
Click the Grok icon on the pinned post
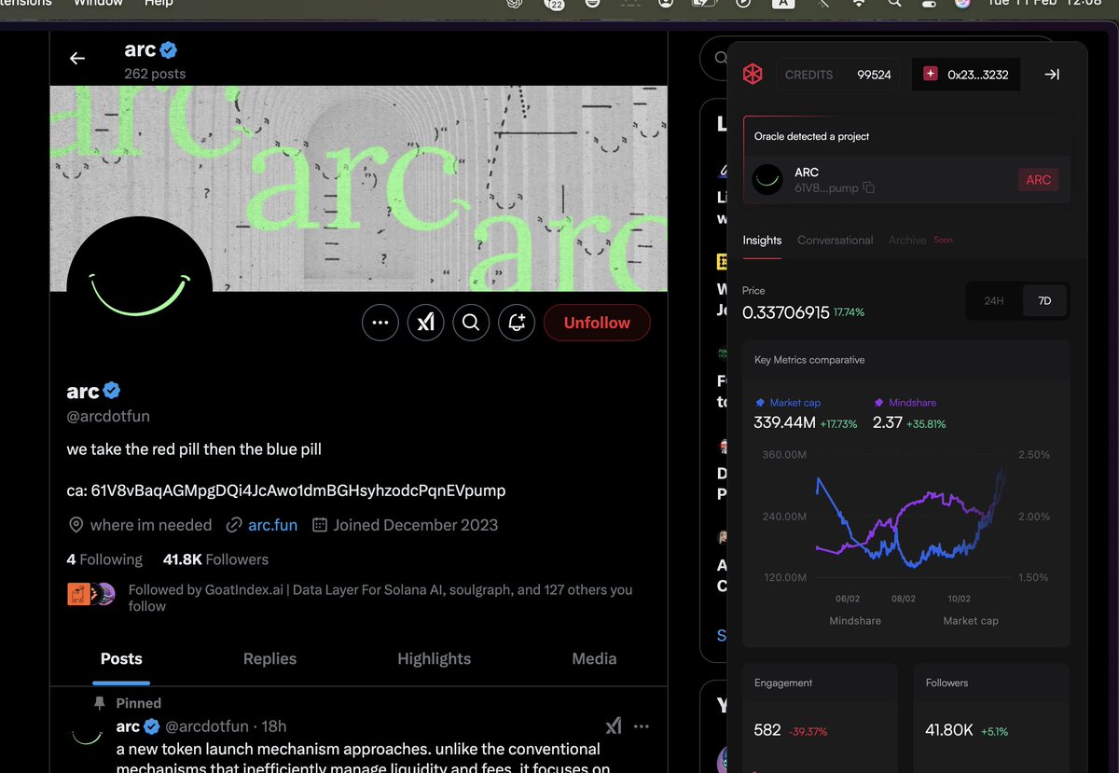tap(613, 725)
